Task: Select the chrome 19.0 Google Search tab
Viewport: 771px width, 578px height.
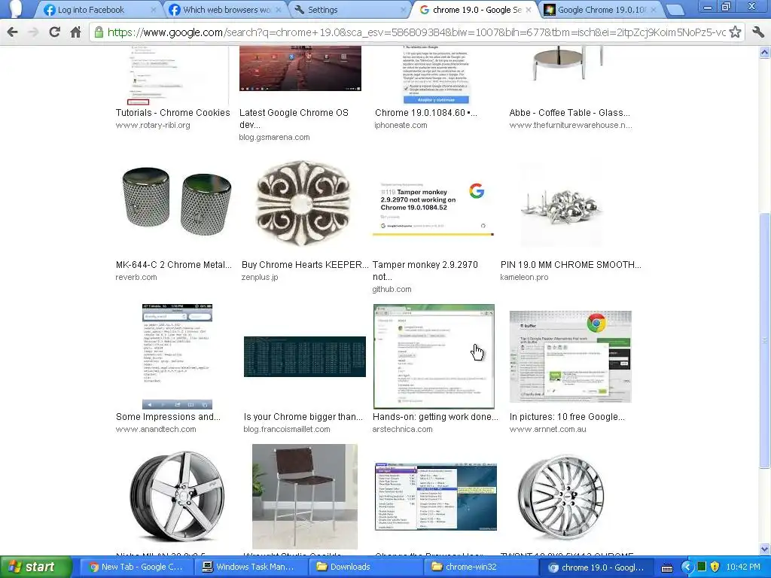Action: coord(474,9)
